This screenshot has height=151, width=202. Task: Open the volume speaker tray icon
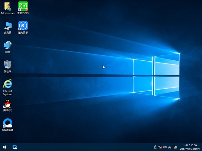click(165, 147)
